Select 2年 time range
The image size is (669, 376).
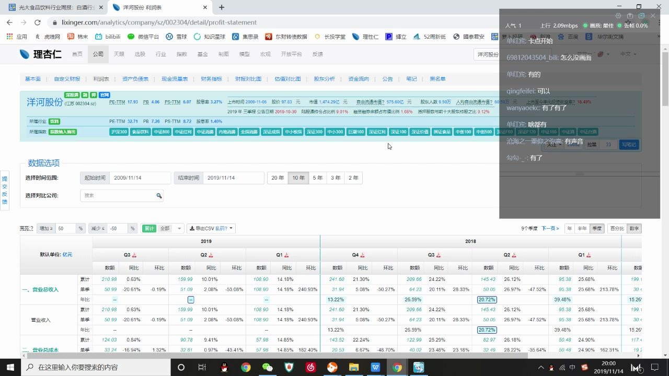tap(353, 178)
